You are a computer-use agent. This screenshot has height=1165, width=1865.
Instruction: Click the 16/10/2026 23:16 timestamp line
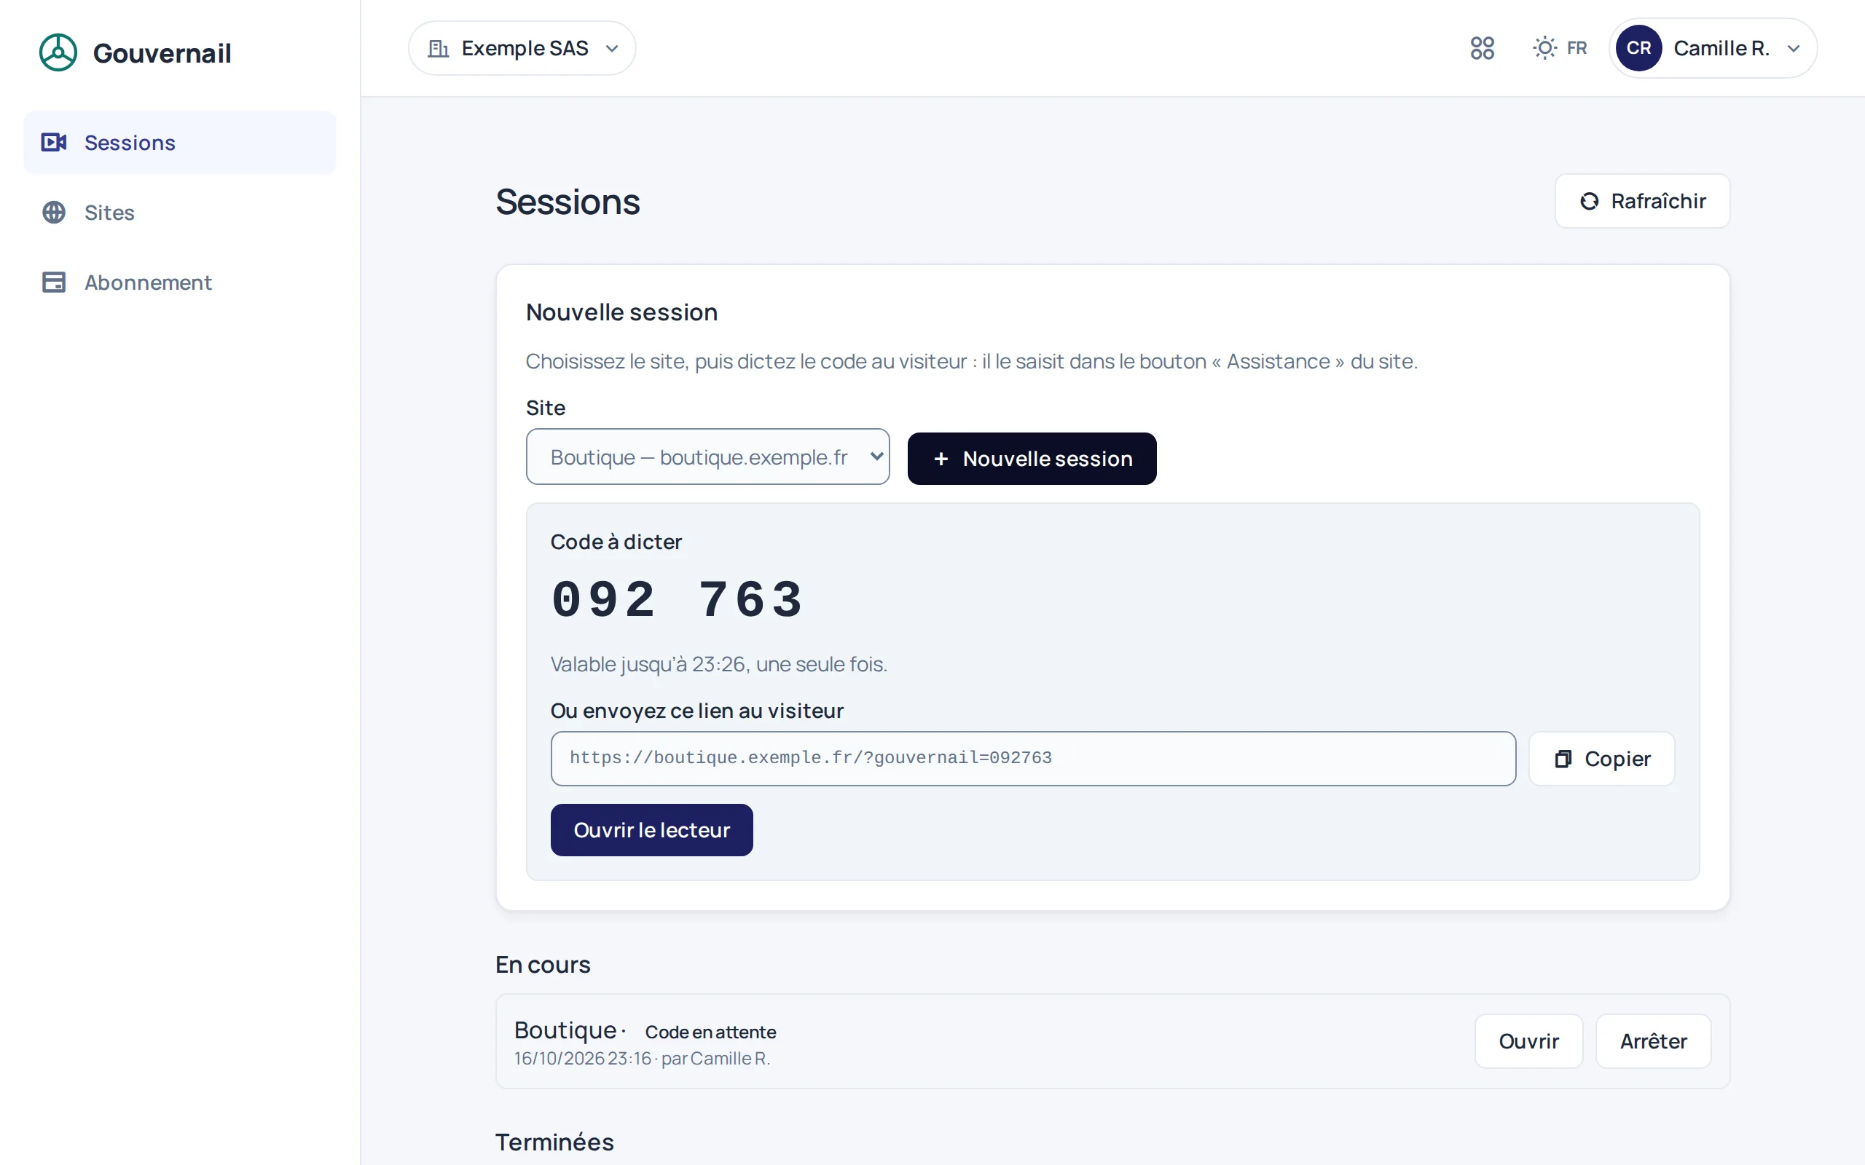coord(642,1059)
